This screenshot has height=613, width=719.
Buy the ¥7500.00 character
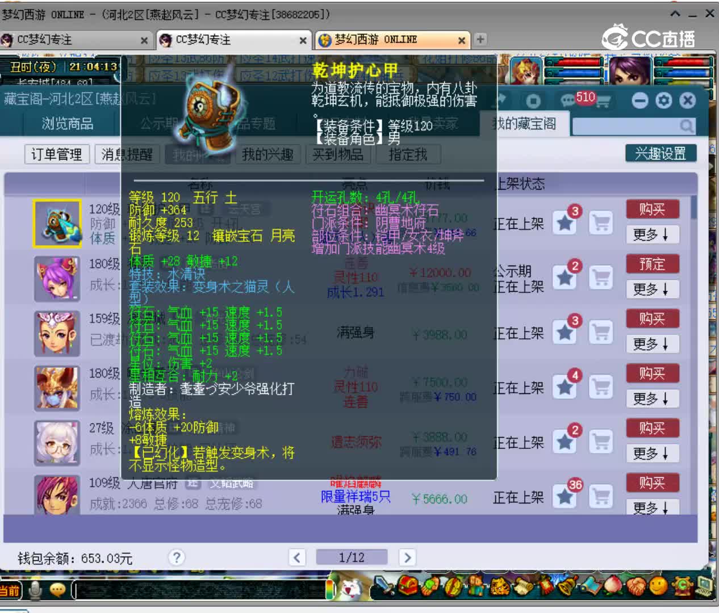(x=653, y=373)
